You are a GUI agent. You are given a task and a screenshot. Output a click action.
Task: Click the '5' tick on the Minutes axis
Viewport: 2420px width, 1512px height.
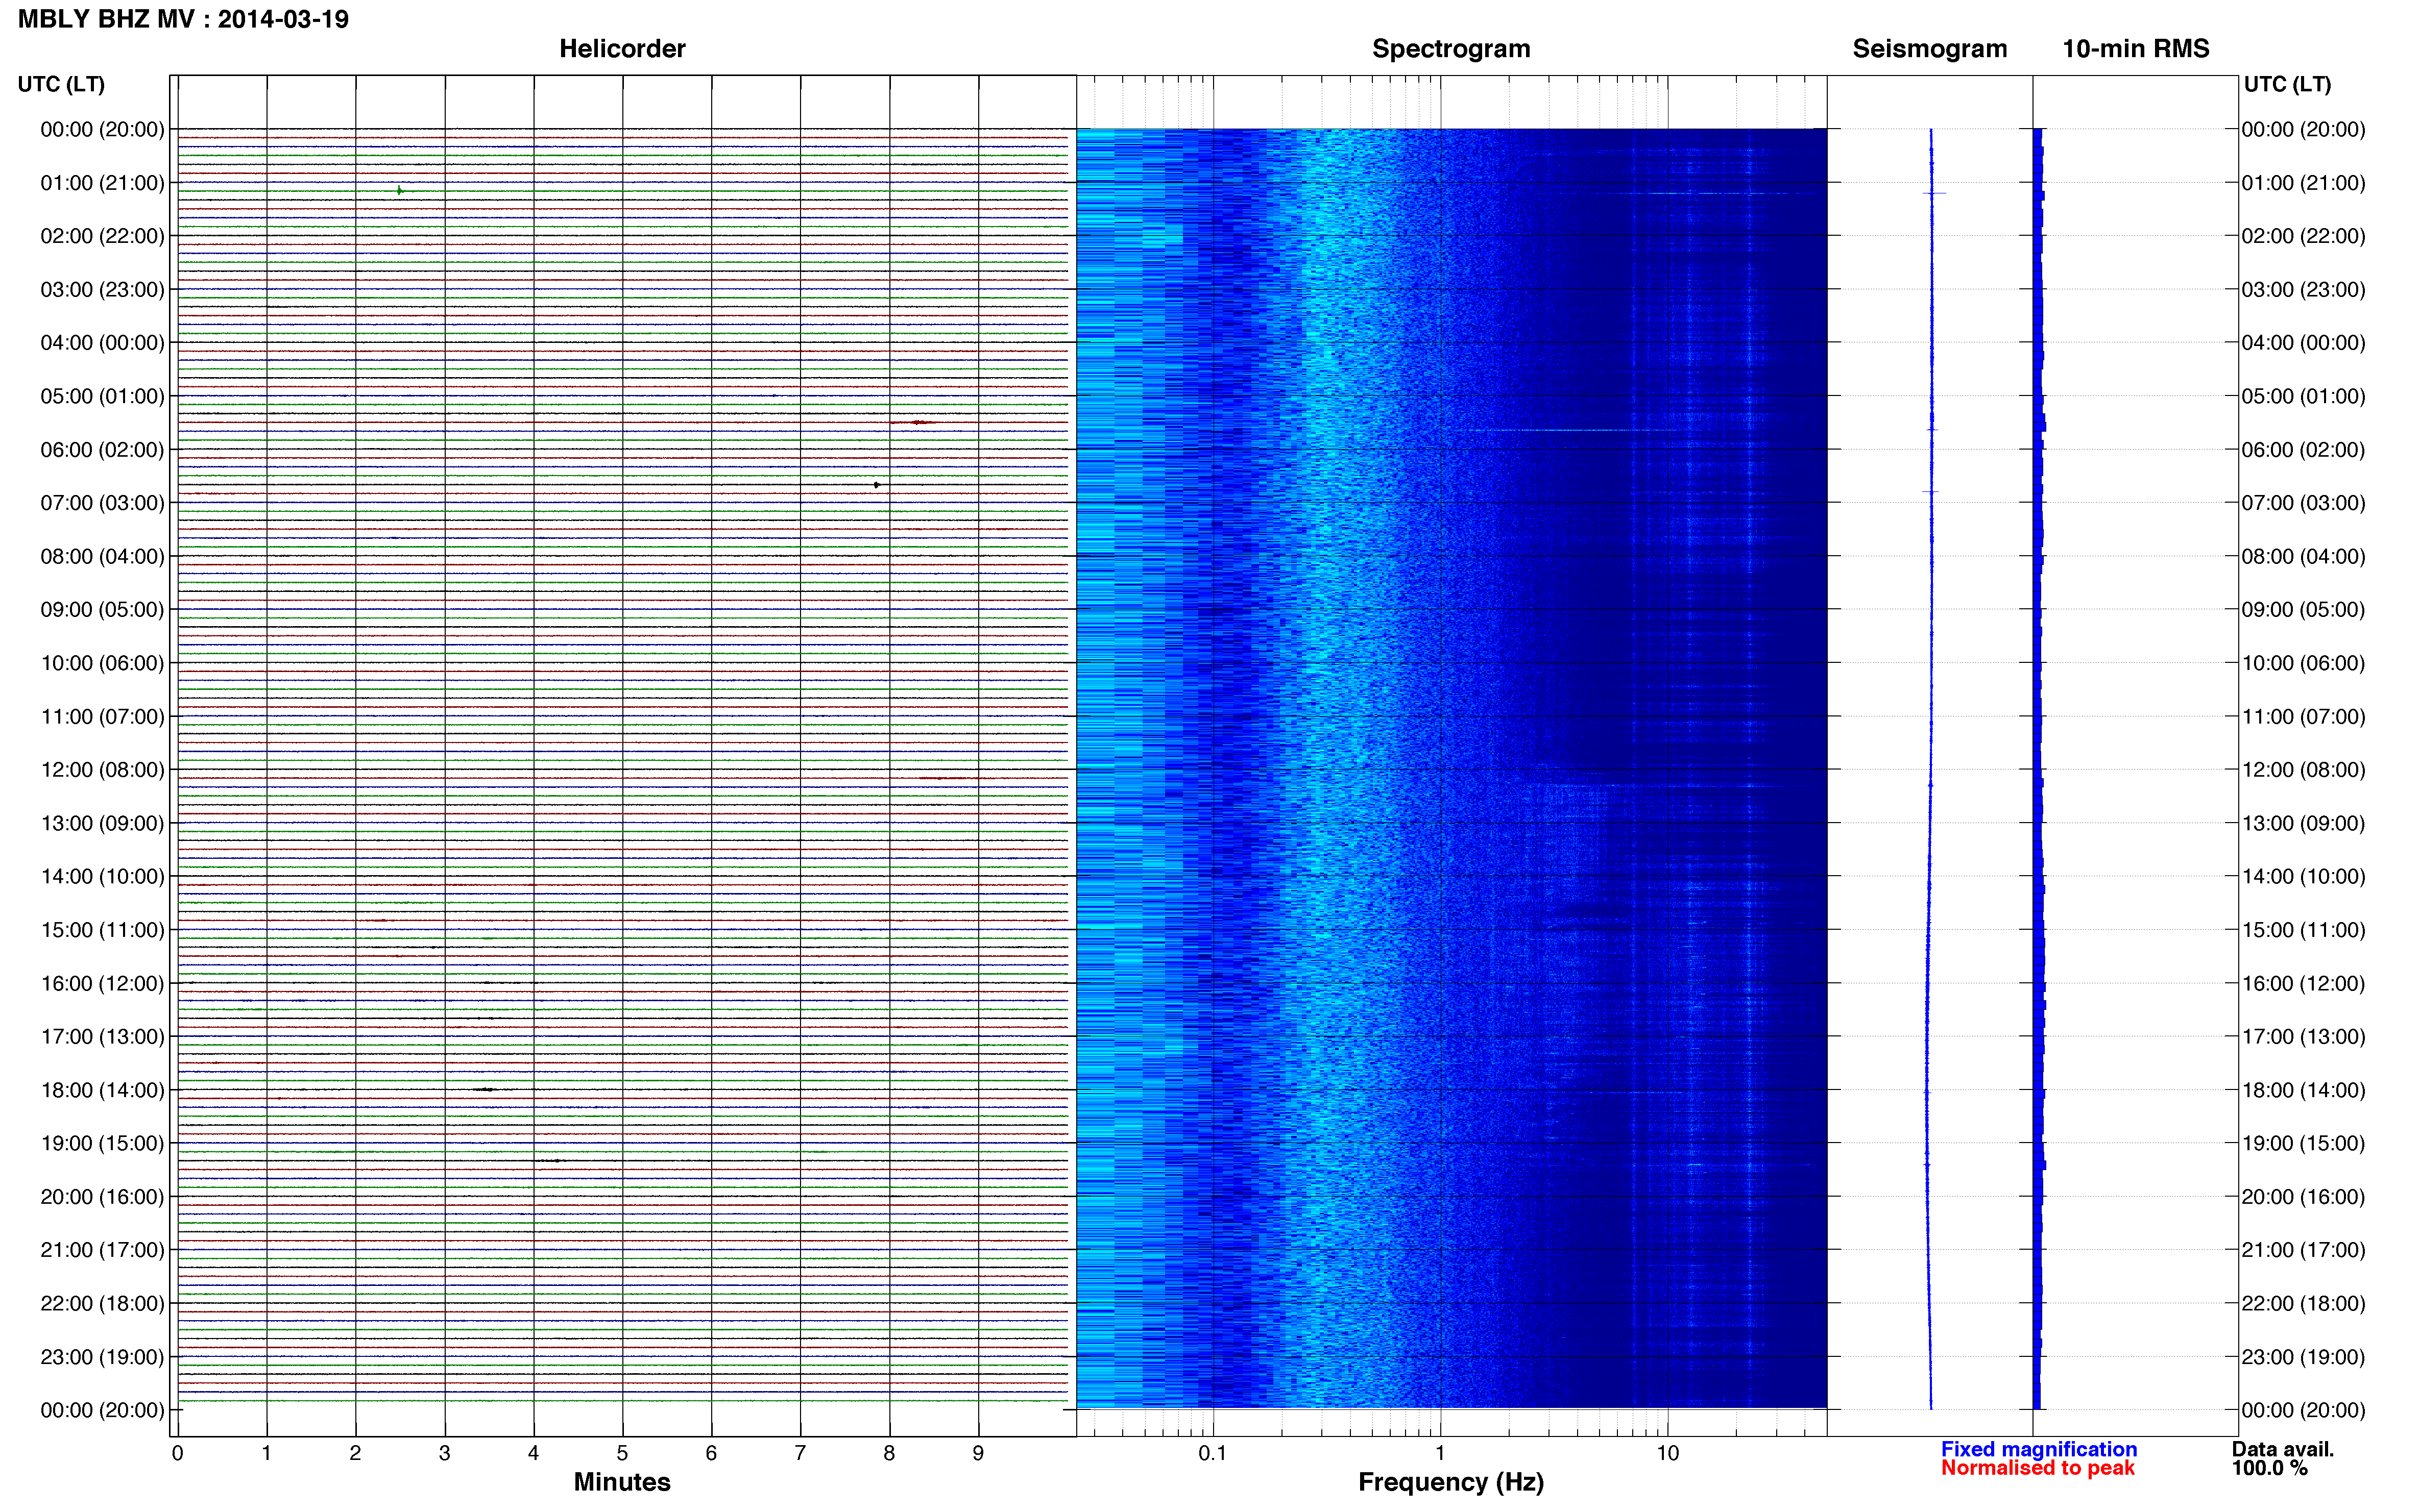(x=622, y=1453)
